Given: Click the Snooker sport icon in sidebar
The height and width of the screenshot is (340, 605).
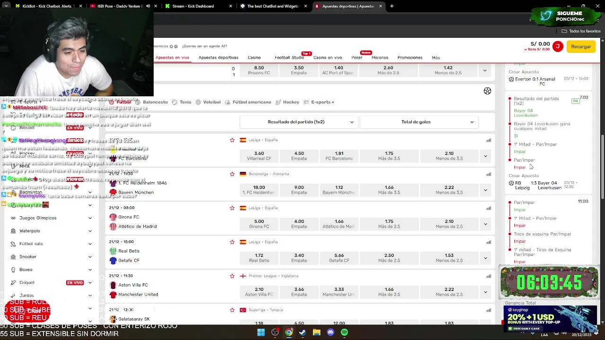Looking at the screenshot, I should (x=13, y=257).
